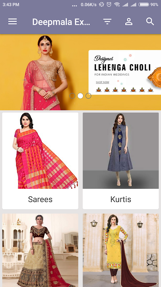This screenshot has width=161, height=287.
Task: Open the pink saree product image
Action: click(40, 151)
